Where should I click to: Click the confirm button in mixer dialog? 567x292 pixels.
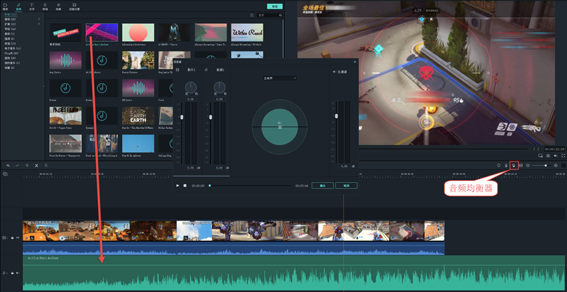coord(322,186)
